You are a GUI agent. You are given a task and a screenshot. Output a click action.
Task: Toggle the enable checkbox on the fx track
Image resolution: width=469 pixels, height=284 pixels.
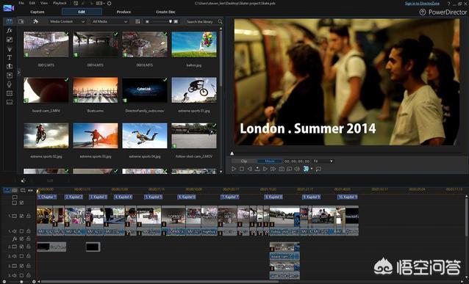[21, 239]
